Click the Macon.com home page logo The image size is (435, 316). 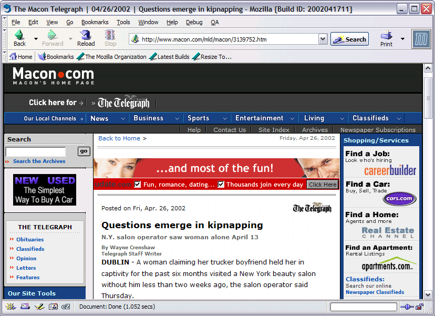click(53, 76)
